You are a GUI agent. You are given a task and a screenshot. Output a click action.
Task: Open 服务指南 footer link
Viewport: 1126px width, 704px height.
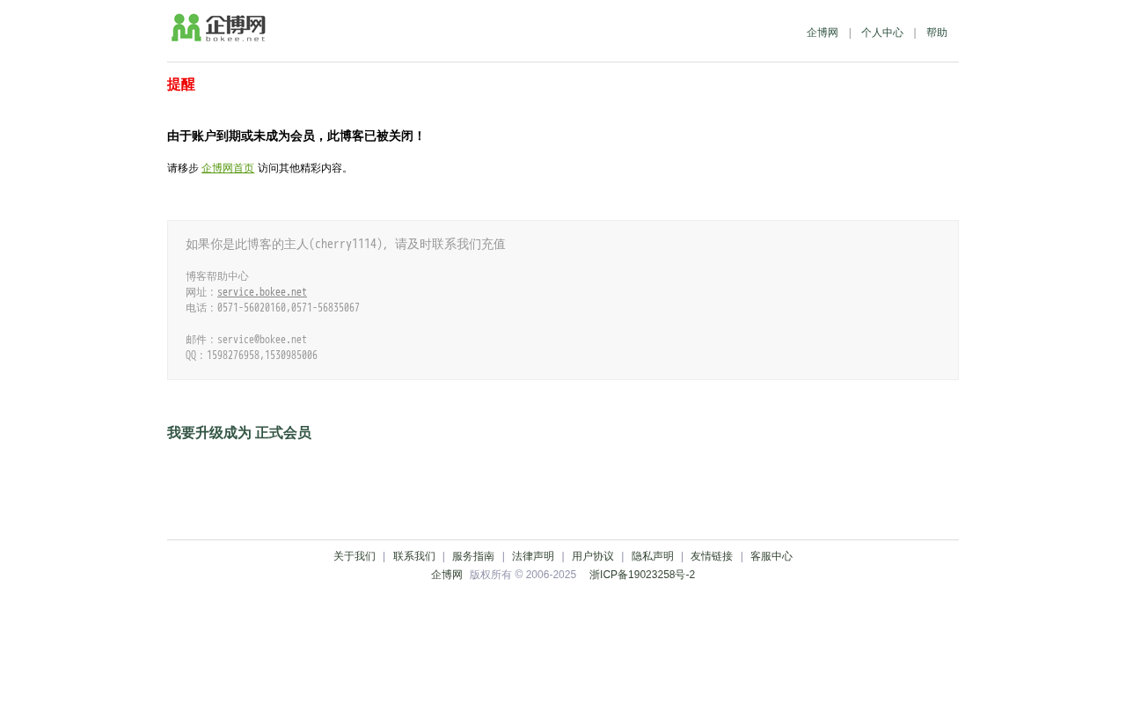click(473, 556)
